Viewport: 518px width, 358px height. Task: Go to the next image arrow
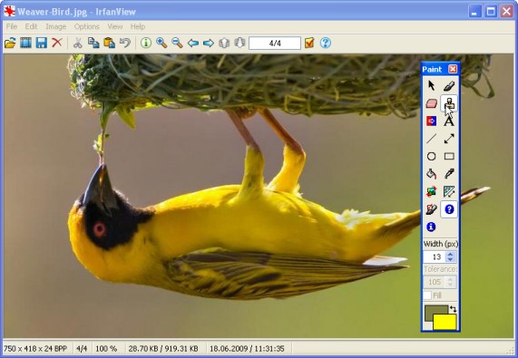pos(209,43)
